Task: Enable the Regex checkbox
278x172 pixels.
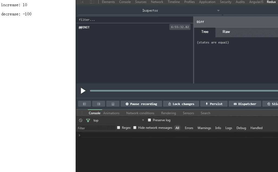Action: [118, 127]
